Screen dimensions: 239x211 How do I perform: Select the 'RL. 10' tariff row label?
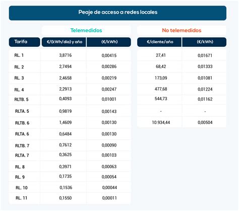click(22, 188)
